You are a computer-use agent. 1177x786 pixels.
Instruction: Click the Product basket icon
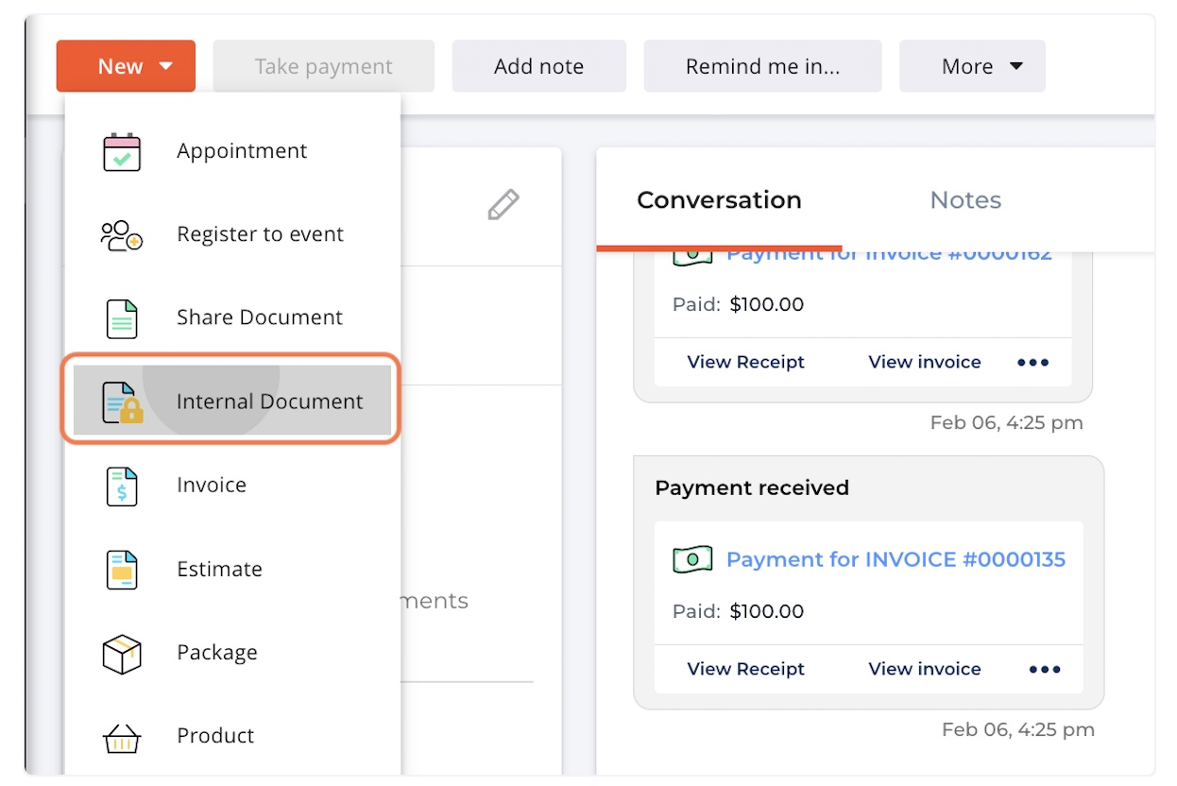[x=123, y=736]
